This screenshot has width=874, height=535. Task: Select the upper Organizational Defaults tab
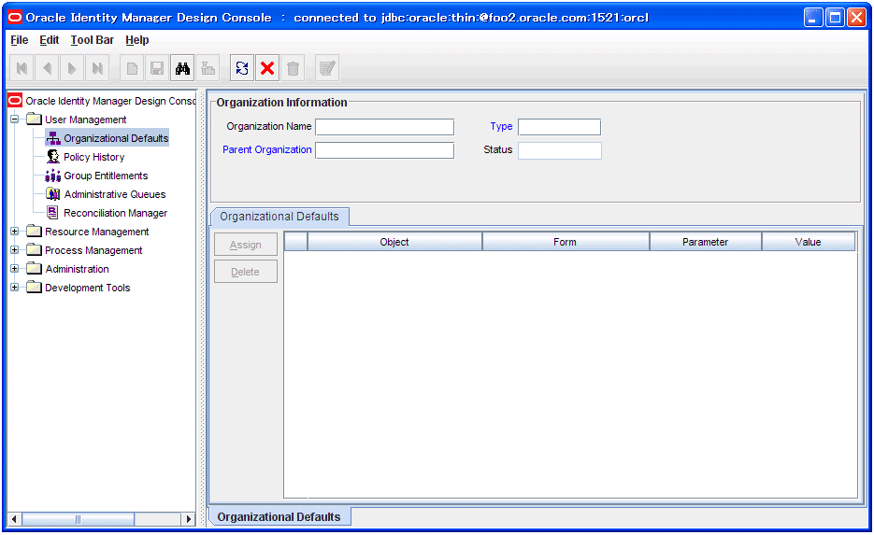(279, 217)
